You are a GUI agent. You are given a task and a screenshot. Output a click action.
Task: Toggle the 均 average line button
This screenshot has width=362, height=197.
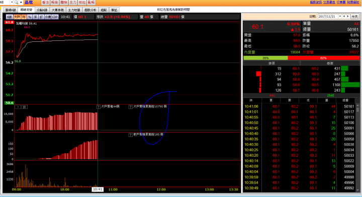[24, 17]
